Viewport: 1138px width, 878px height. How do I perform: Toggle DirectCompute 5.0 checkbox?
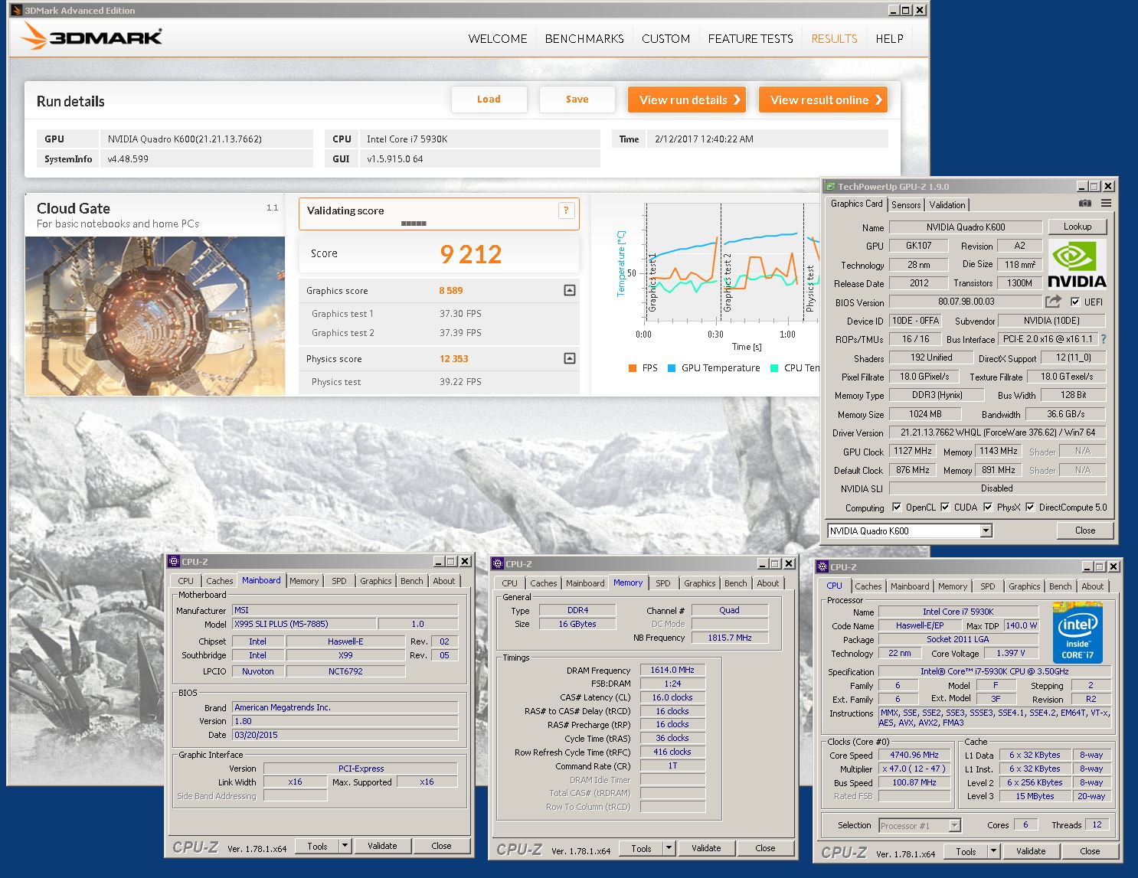[1030, 507]
